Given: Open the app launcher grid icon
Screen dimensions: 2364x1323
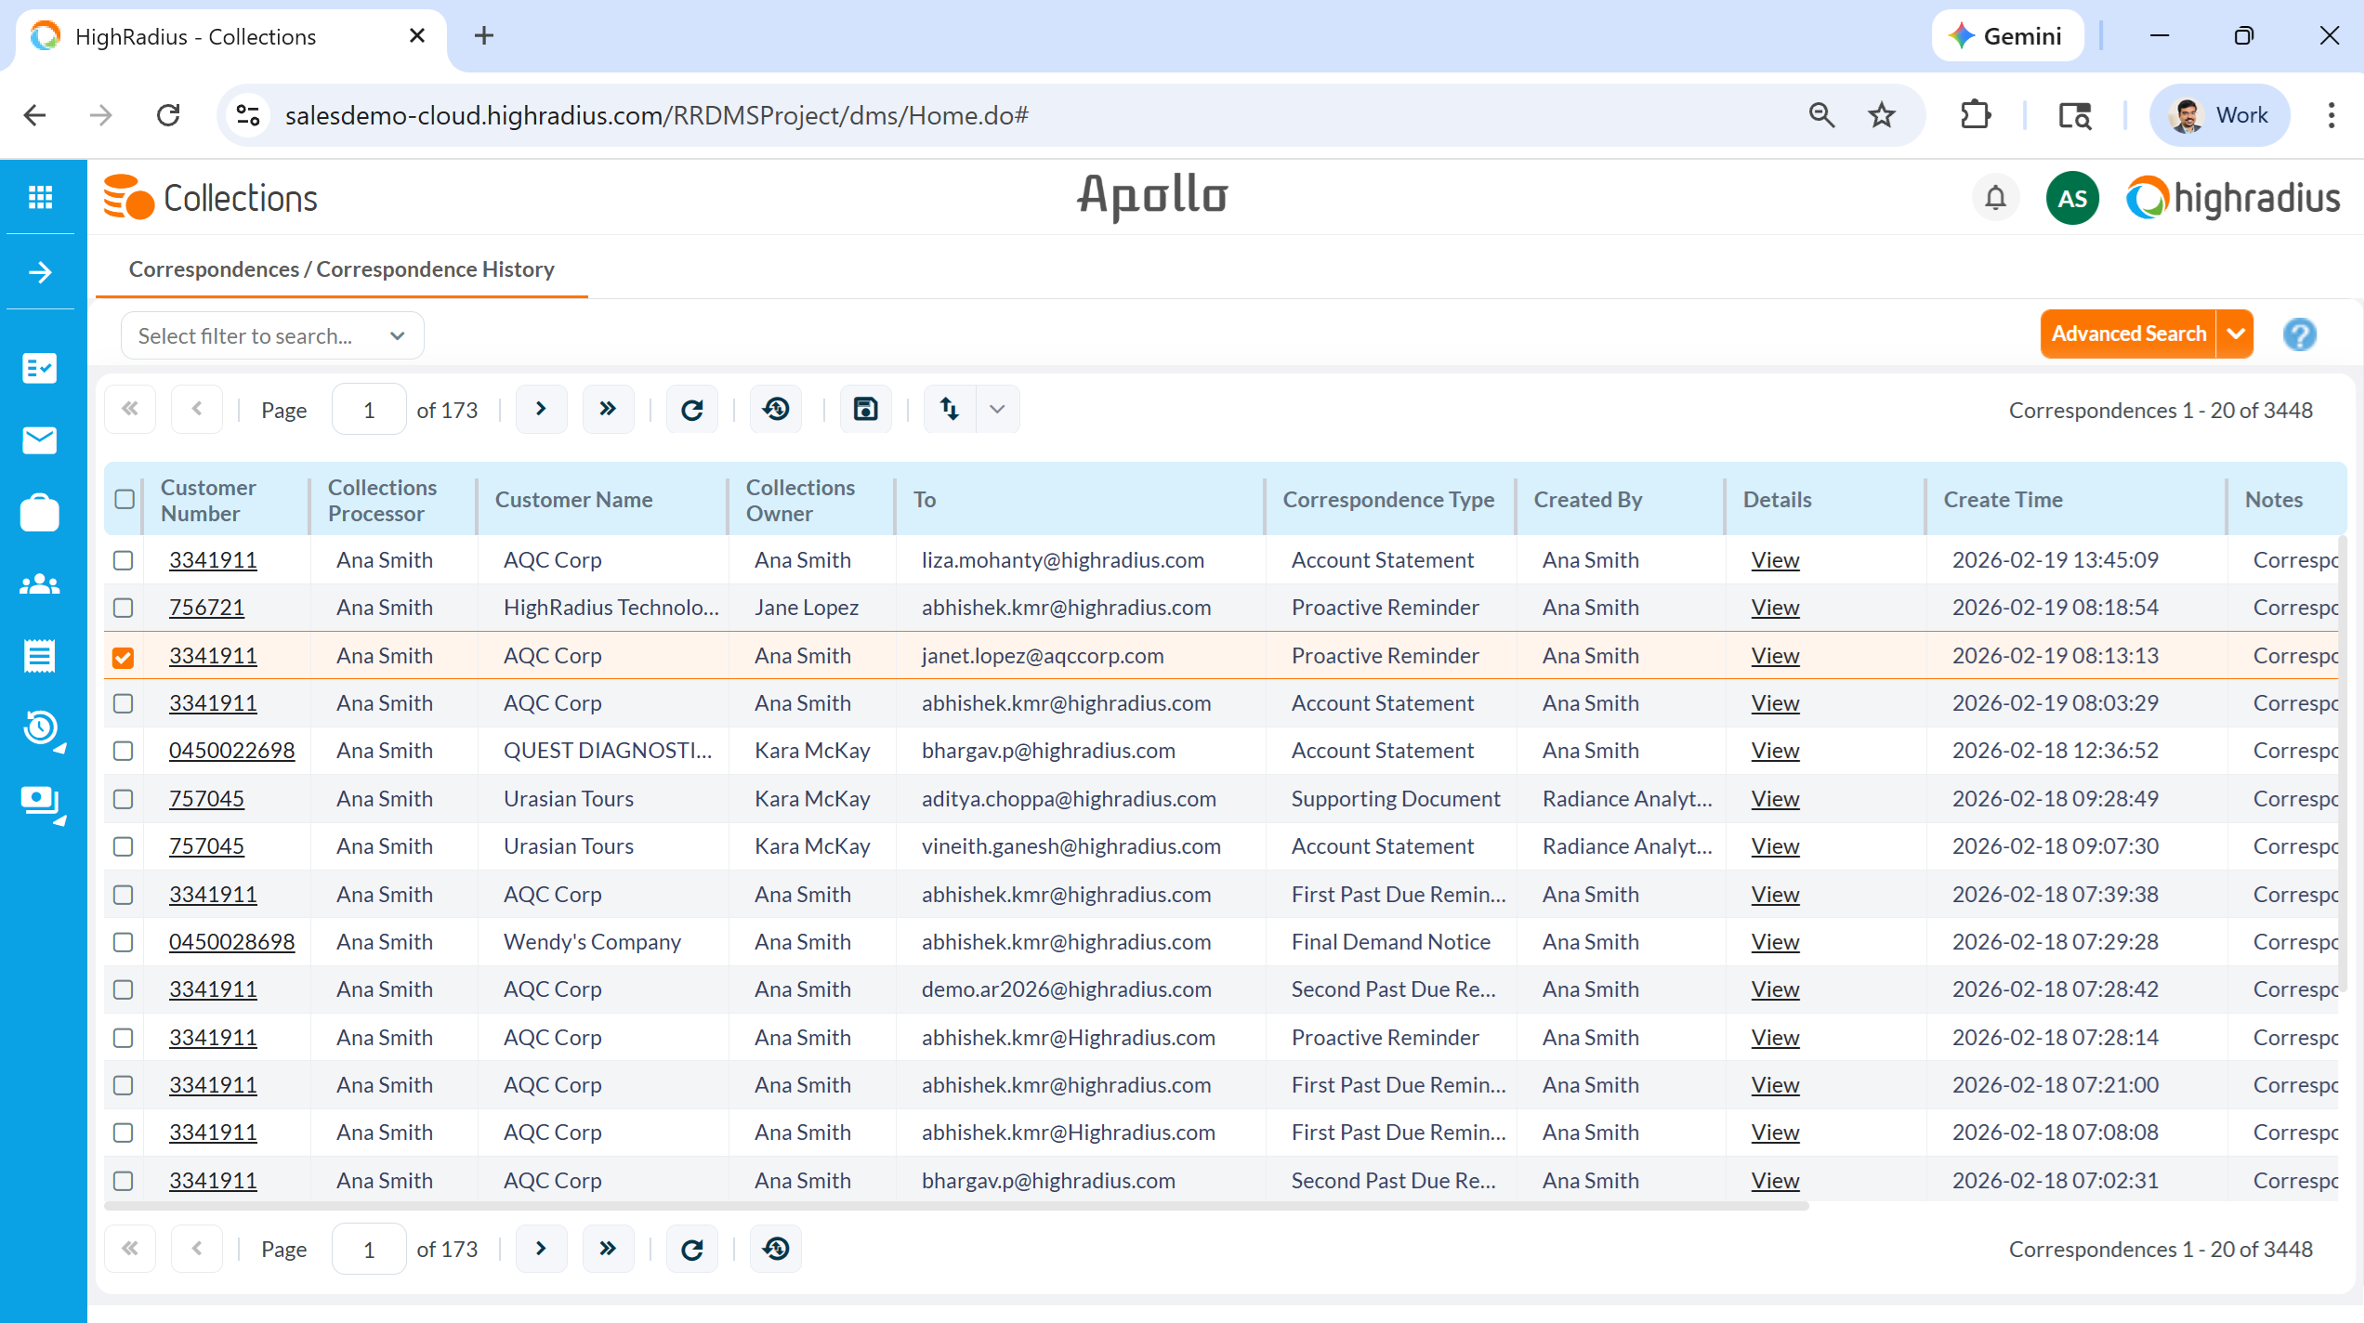Looking at the screenshot, I should (40, 197).
